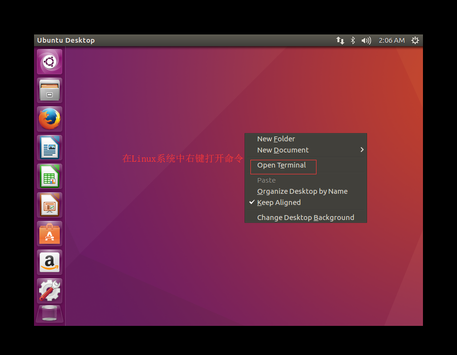Image resolution: width=457 pixels, height=355 pixels.
Task: Select Organize Desktop by Name
Action: (x=305, y=191)
